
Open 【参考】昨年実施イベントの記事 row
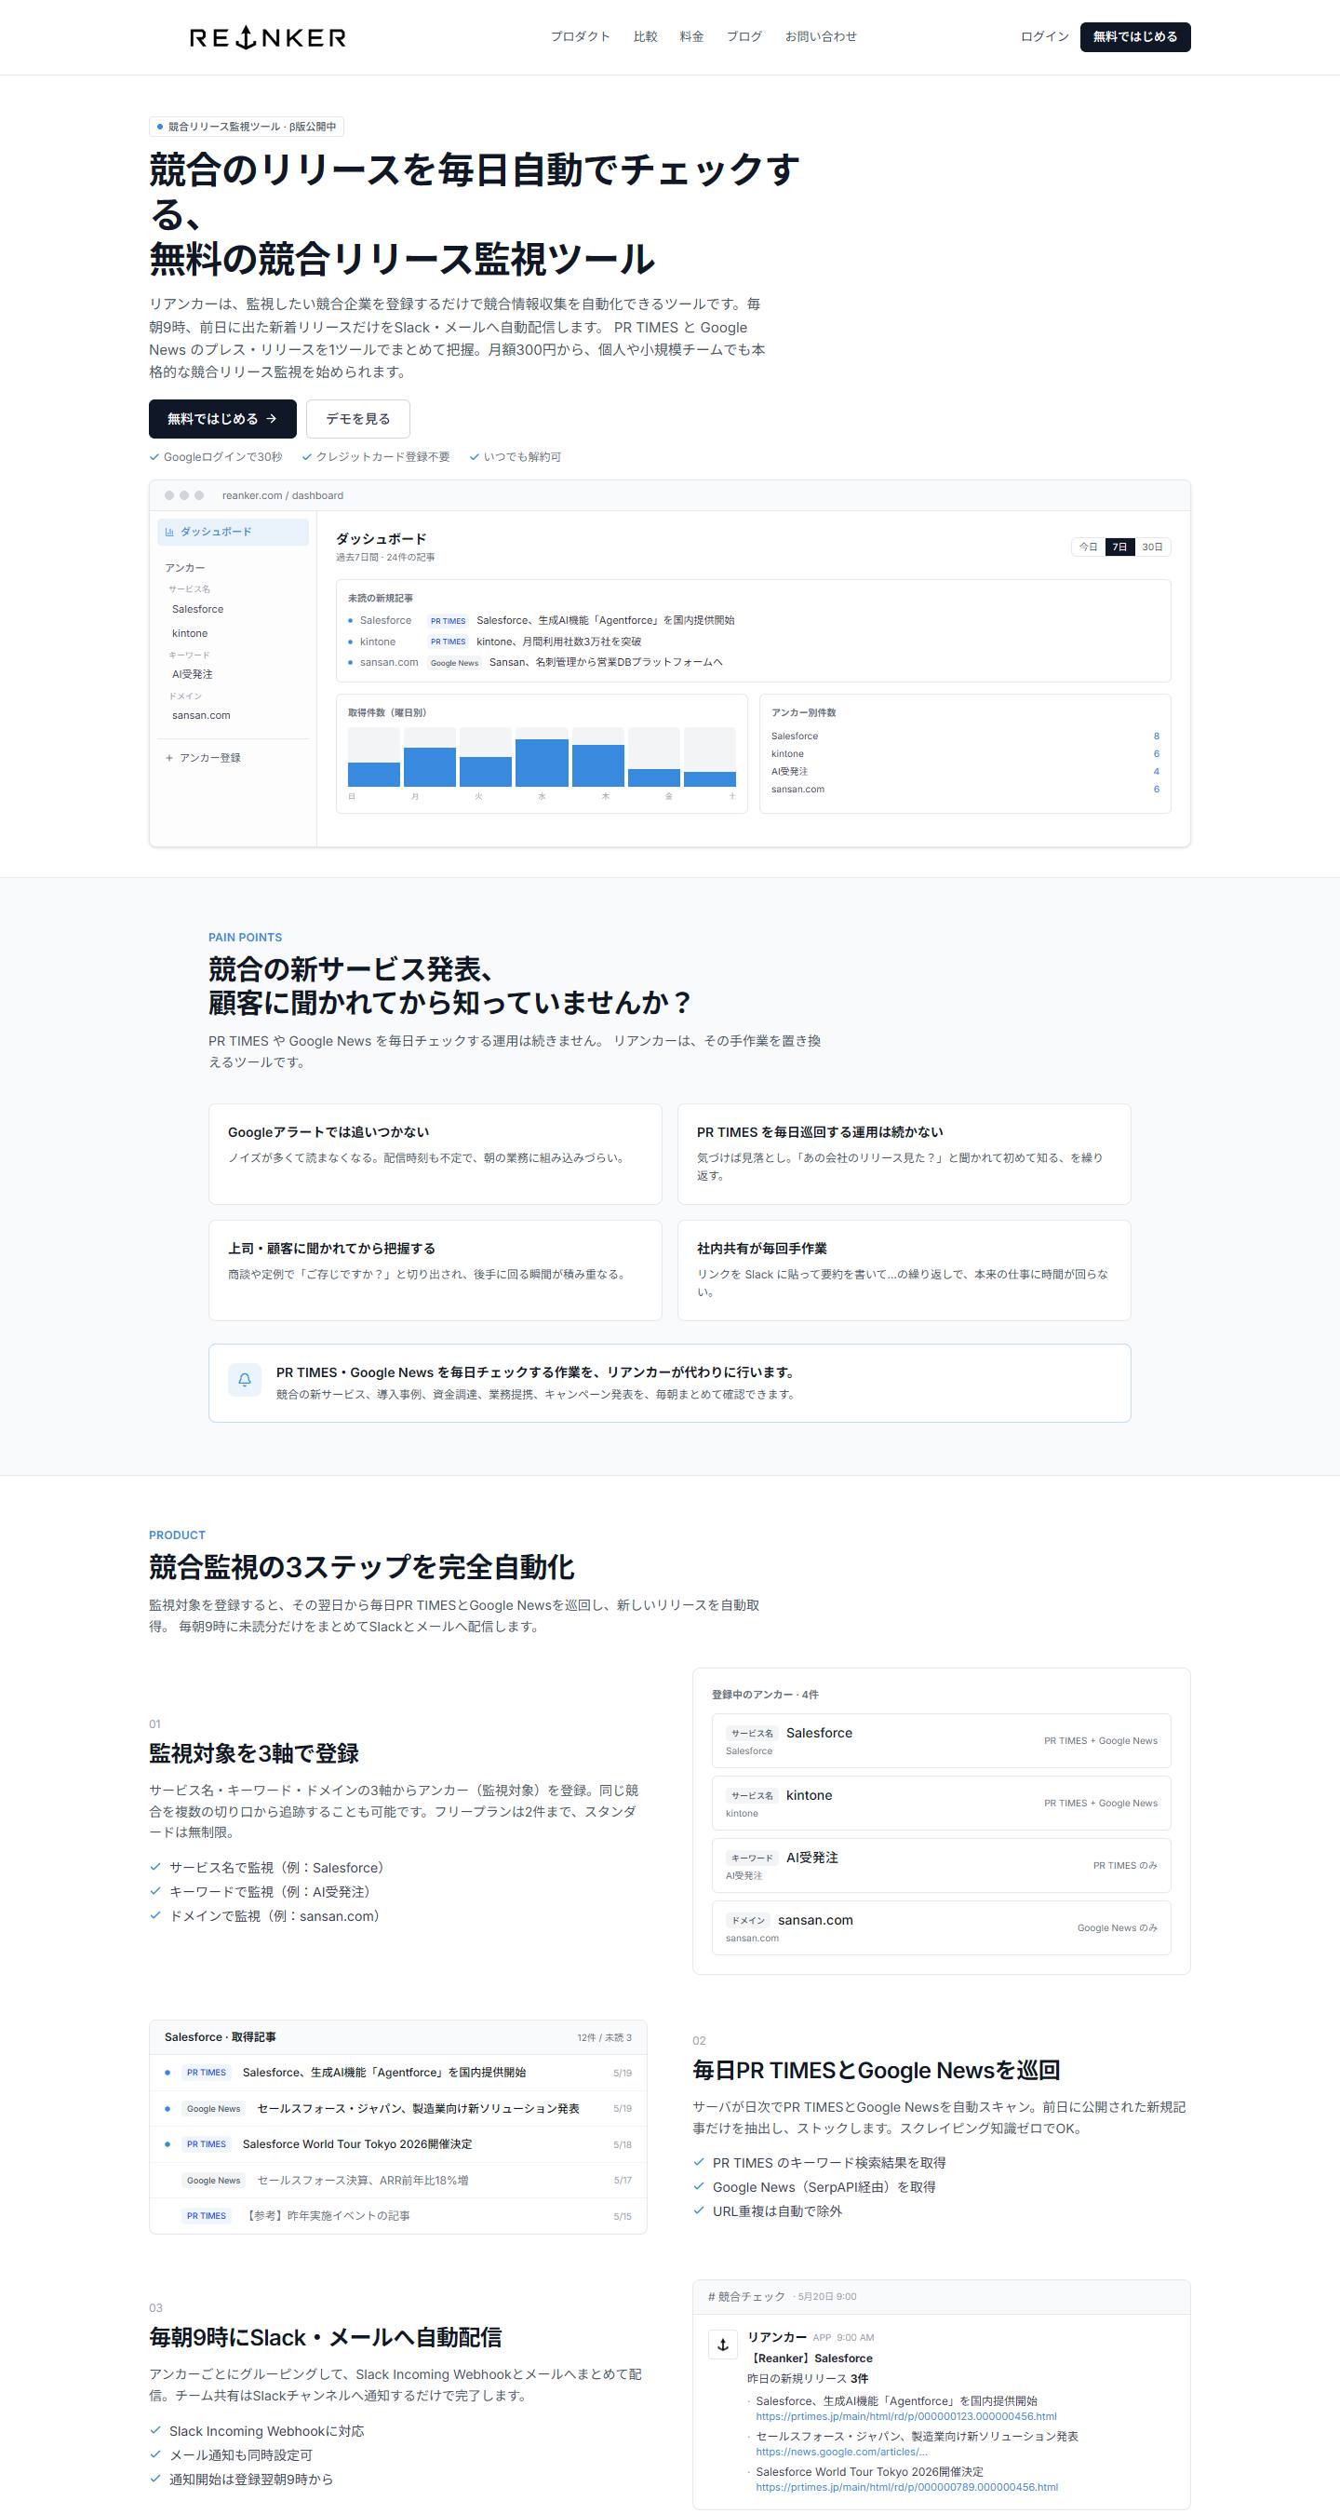coord(398,2216)
